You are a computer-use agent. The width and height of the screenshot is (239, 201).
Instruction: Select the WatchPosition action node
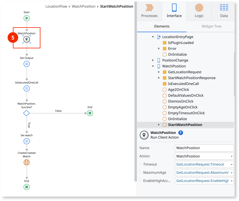click(27, 39)
